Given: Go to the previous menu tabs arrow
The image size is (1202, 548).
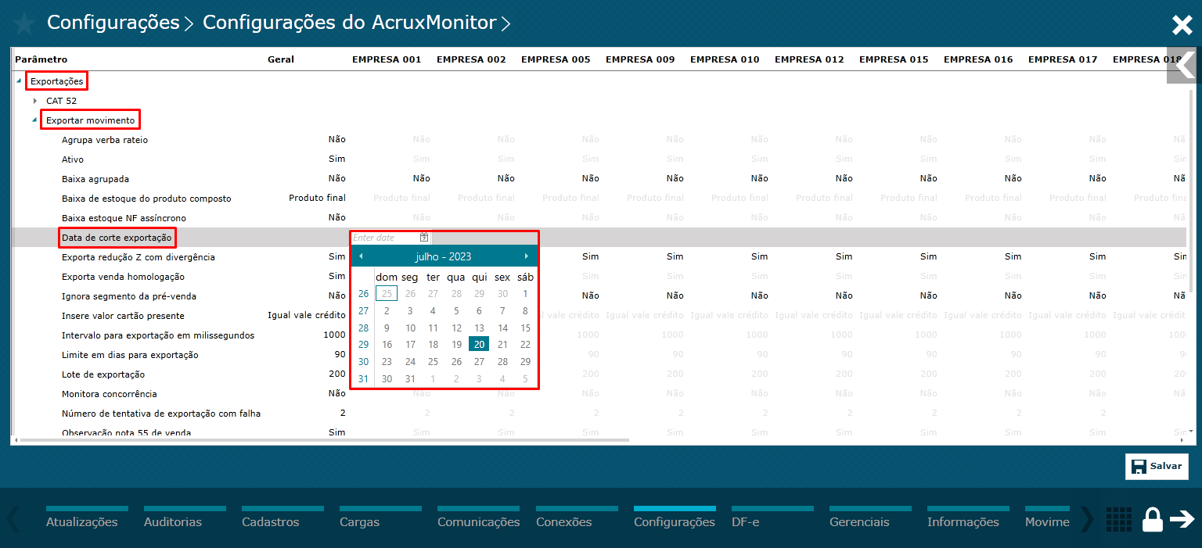Looking at the screenshot, I should point(13,518).
